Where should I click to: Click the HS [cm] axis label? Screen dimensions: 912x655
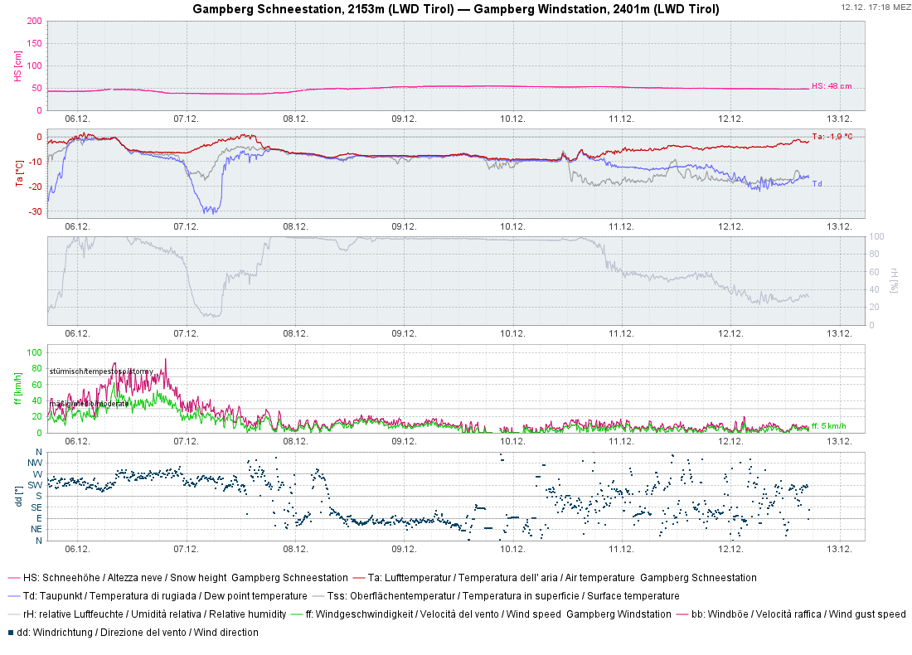[x=17, y=65]
